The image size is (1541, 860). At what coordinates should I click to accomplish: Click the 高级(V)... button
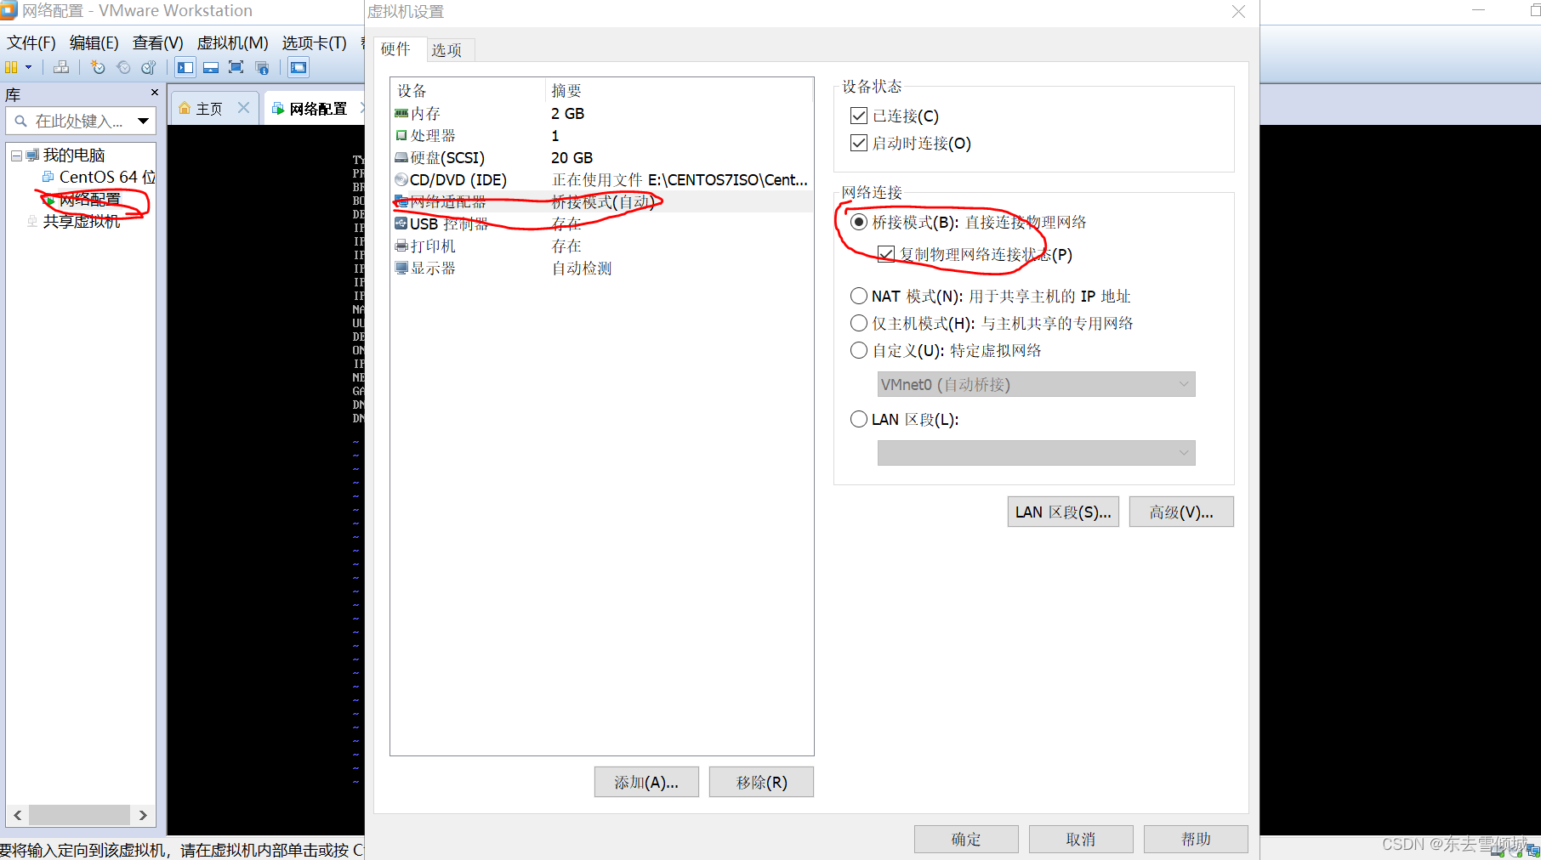pos(1181,512)
